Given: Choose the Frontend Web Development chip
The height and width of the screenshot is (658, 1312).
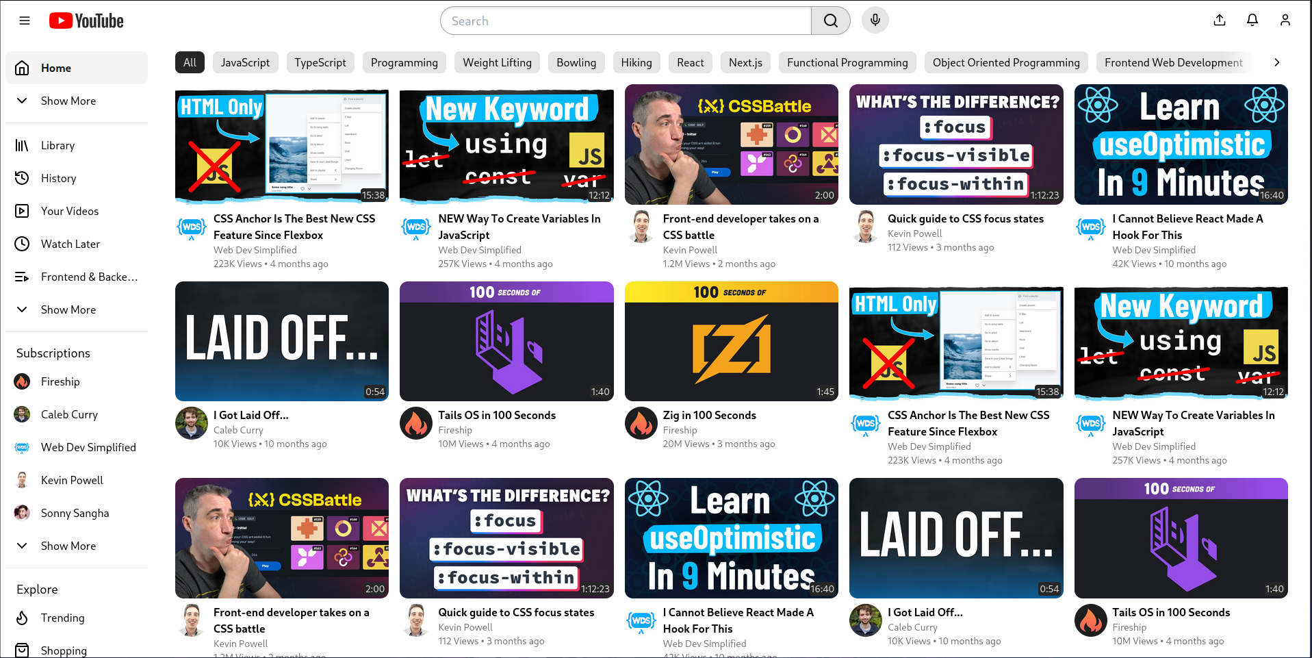Looking at the screenshot, I should click(x=1173, y=62).
